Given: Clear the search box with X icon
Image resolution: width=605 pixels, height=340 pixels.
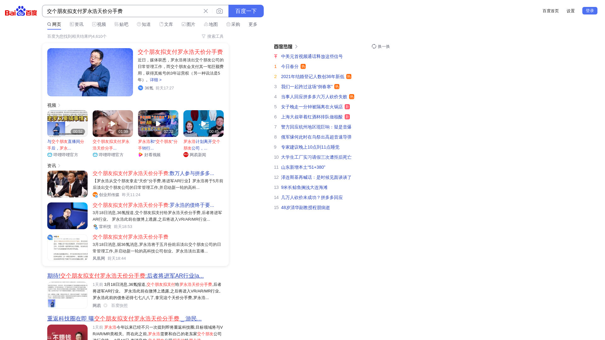Looking at the screenshot, I should pyautogui.click(x=206, y=11).
